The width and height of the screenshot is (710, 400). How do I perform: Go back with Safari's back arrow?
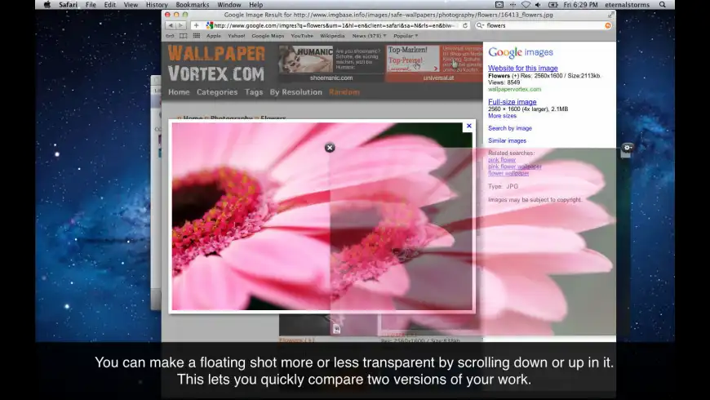coord(171,25)
